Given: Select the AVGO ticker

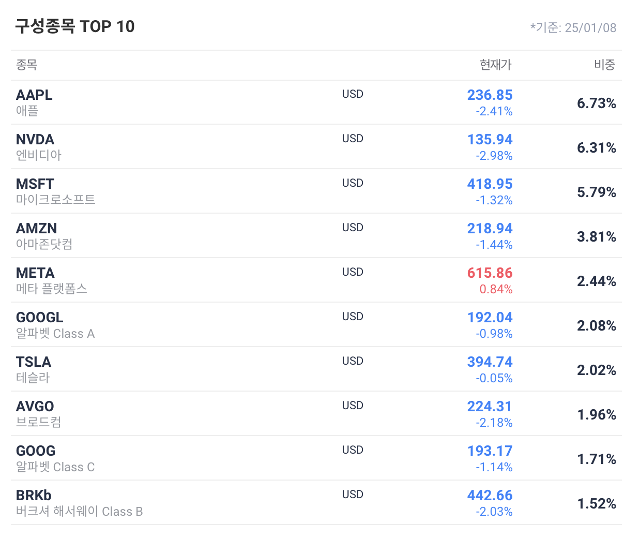Looking at the screenshot, I should click(x=35, y=406).
